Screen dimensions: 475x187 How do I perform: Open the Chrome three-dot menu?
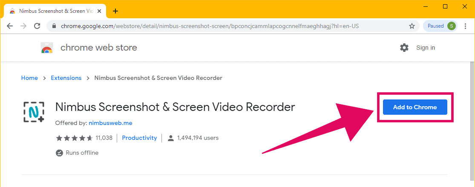point(466,26)
